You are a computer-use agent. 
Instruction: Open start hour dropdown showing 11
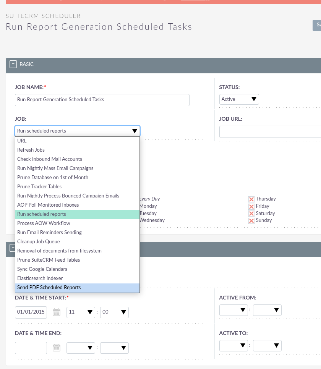[81, 312]
